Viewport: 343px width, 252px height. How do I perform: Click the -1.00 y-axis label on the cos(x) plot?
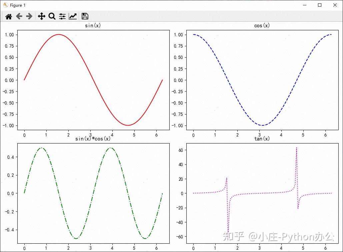(177, 126)
